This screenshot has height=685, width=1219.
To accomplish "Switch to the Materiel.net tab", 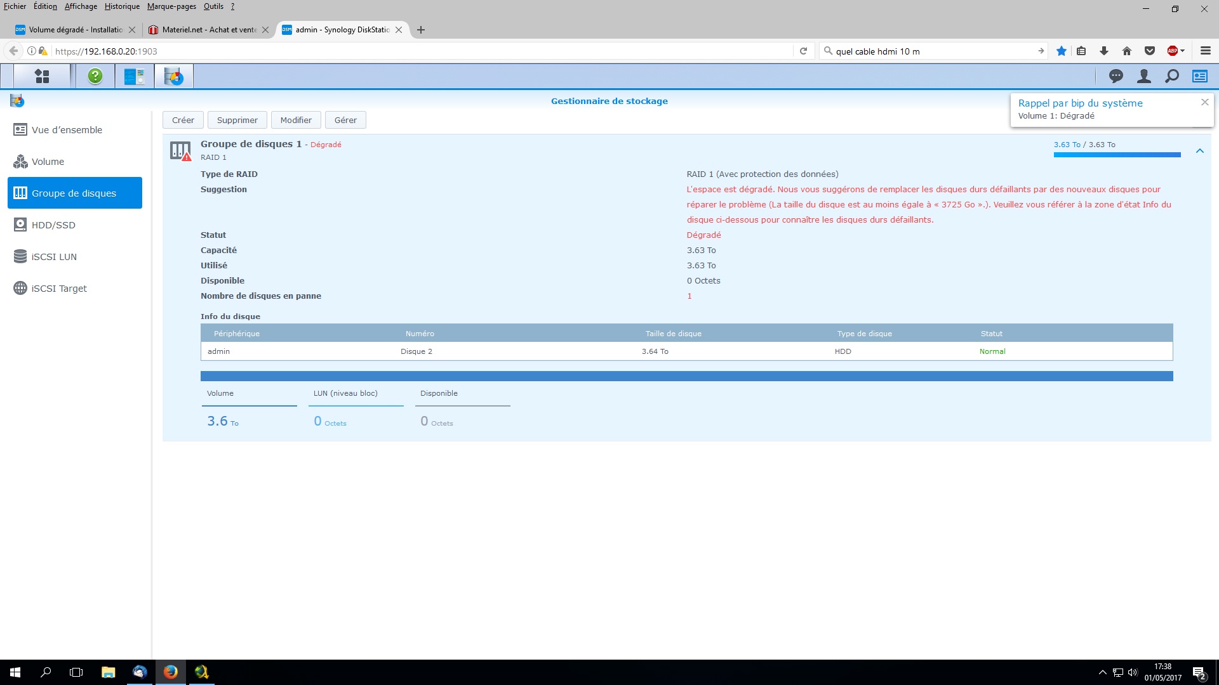I will 203,30.
